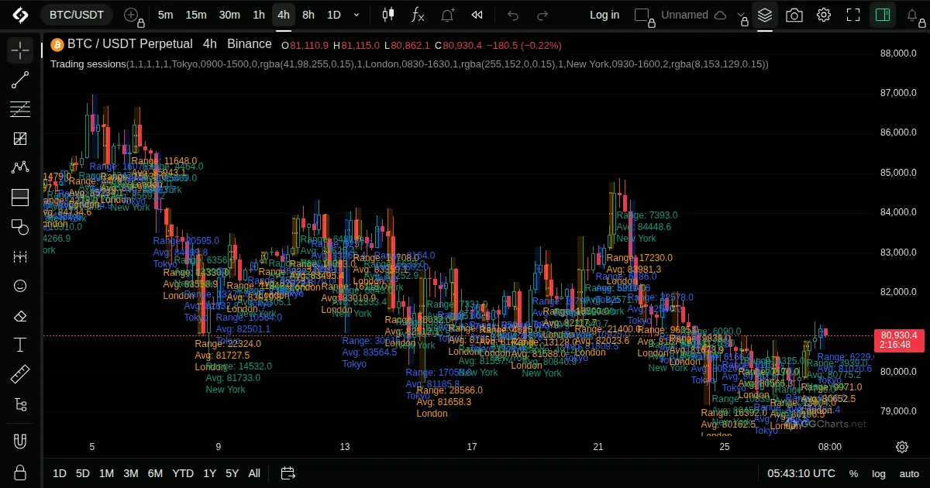Click the Trading sessions indicator legend
Viewport: 930px width, 488px height.
pyautogui.click(x=409, y=64)
